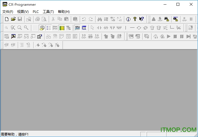Toggle the project workspace window icon

pyautogui.click(x=6, y=36)
